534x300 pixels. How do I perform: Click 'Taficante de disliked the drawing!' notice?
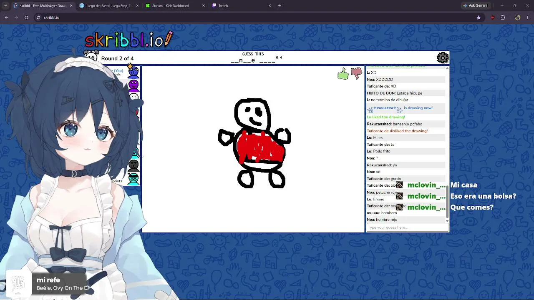[x=397, y=131]
